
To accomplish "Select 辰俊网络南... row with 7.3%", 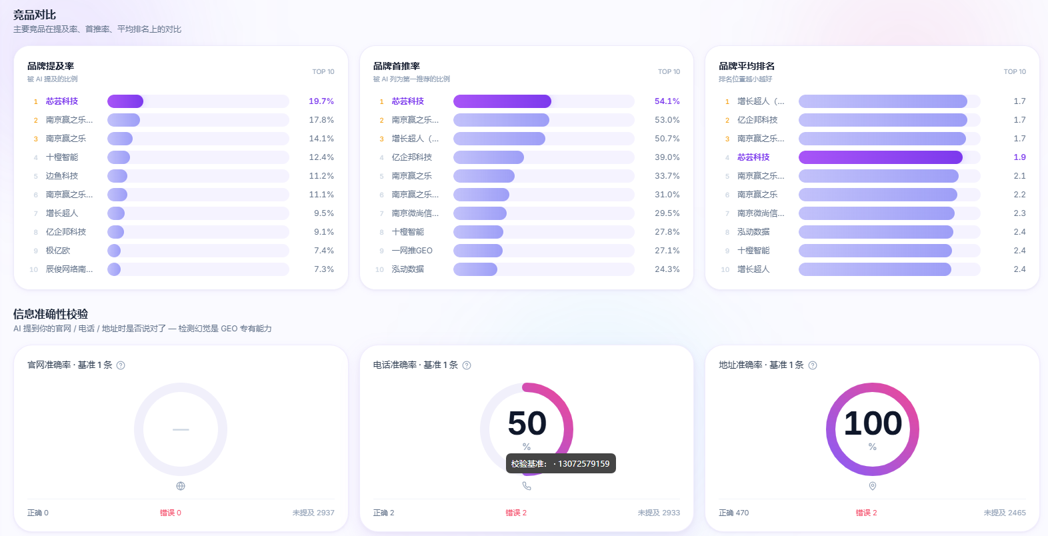I will (181, 269).
